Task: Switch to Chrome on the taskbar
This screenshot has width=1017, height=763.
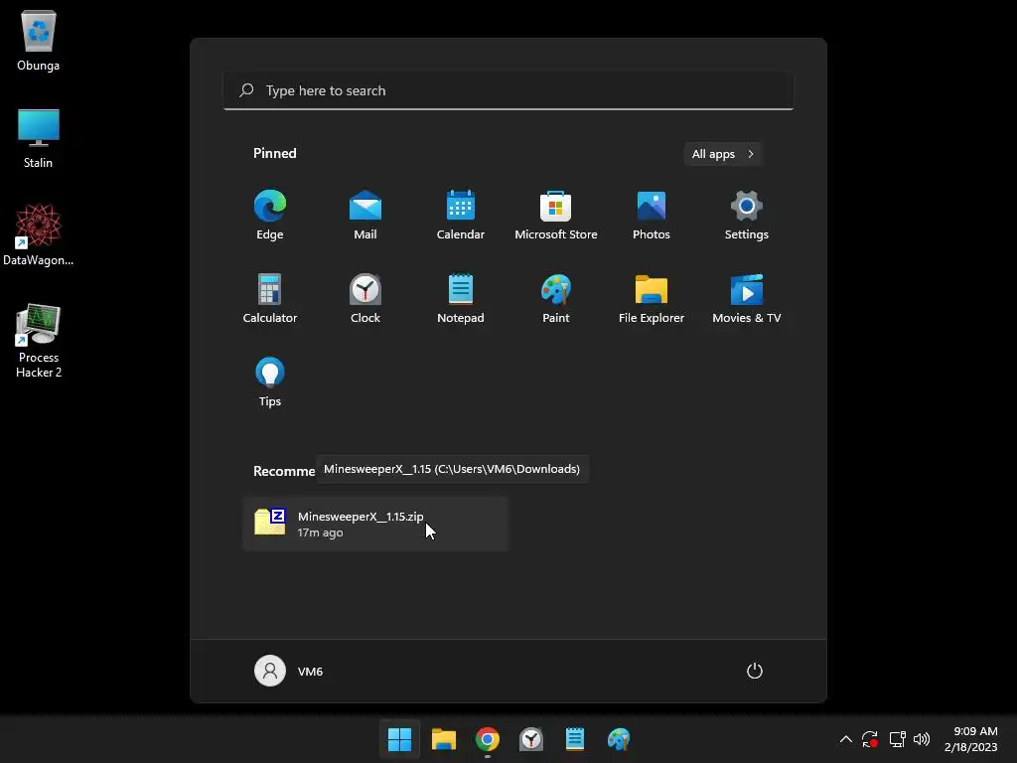Action: pos(487,739)
